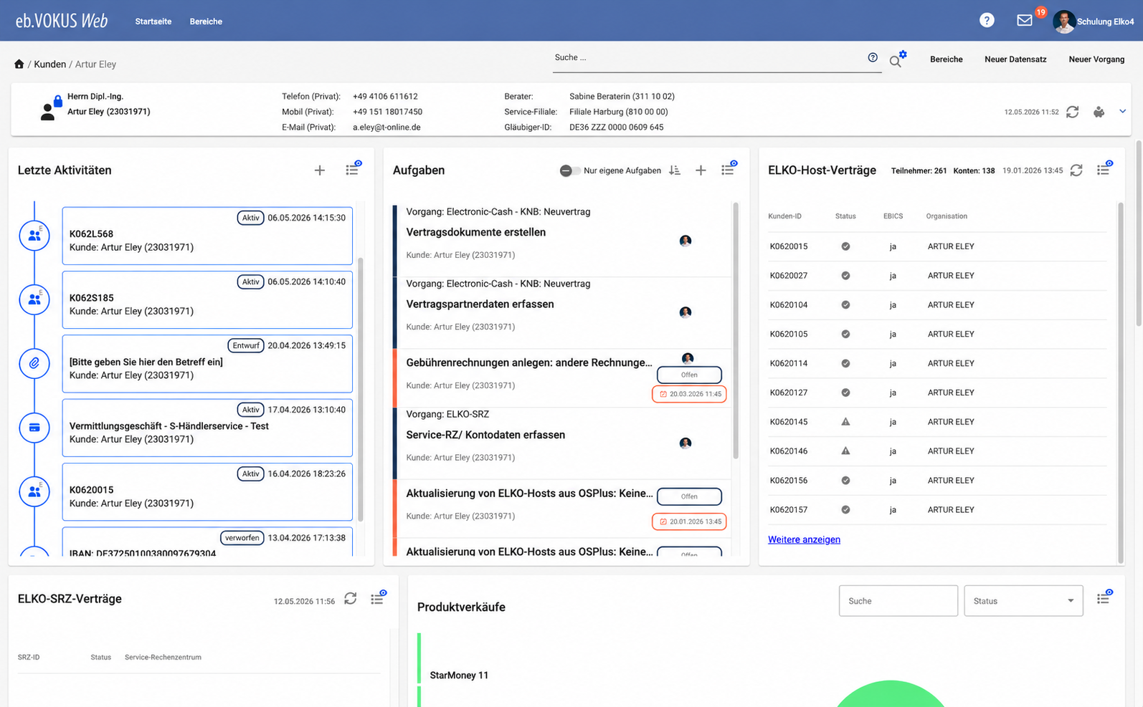Open StarMoney 11 product entry

(459, 675)
